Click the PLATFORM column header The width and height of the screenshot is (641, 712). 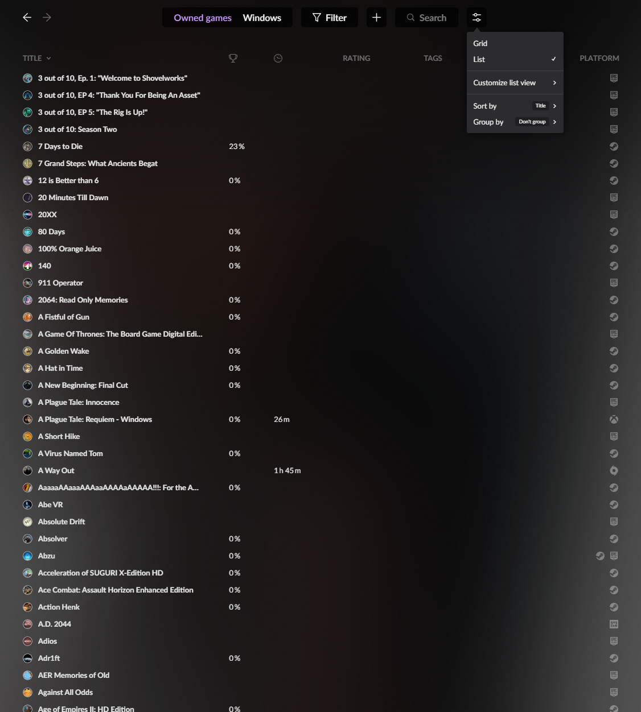pyautogui.click(x=599, y=58)
